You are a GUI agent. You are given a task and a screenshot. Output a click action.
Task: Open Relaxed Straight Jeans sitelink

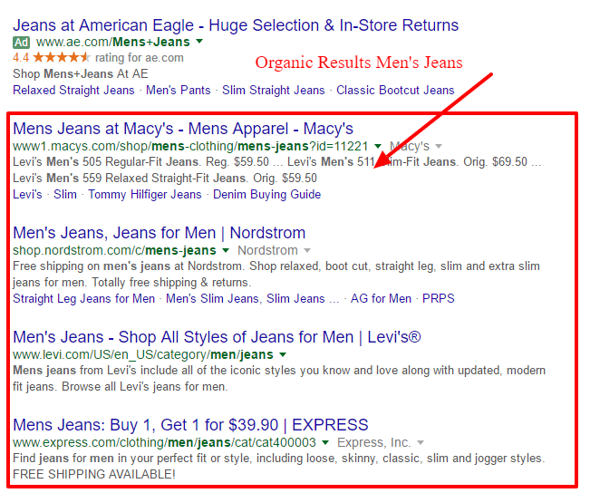73,91
